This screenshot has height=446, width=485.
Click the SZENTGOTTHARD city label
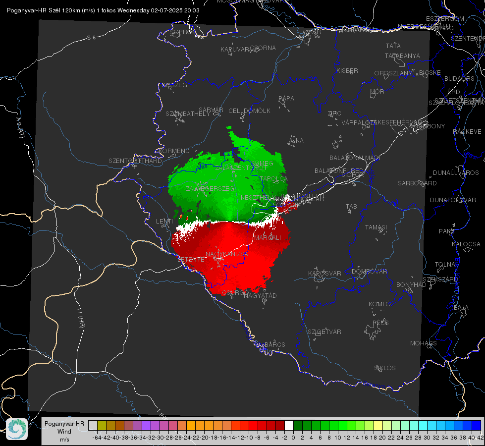(x=135, y=161)
